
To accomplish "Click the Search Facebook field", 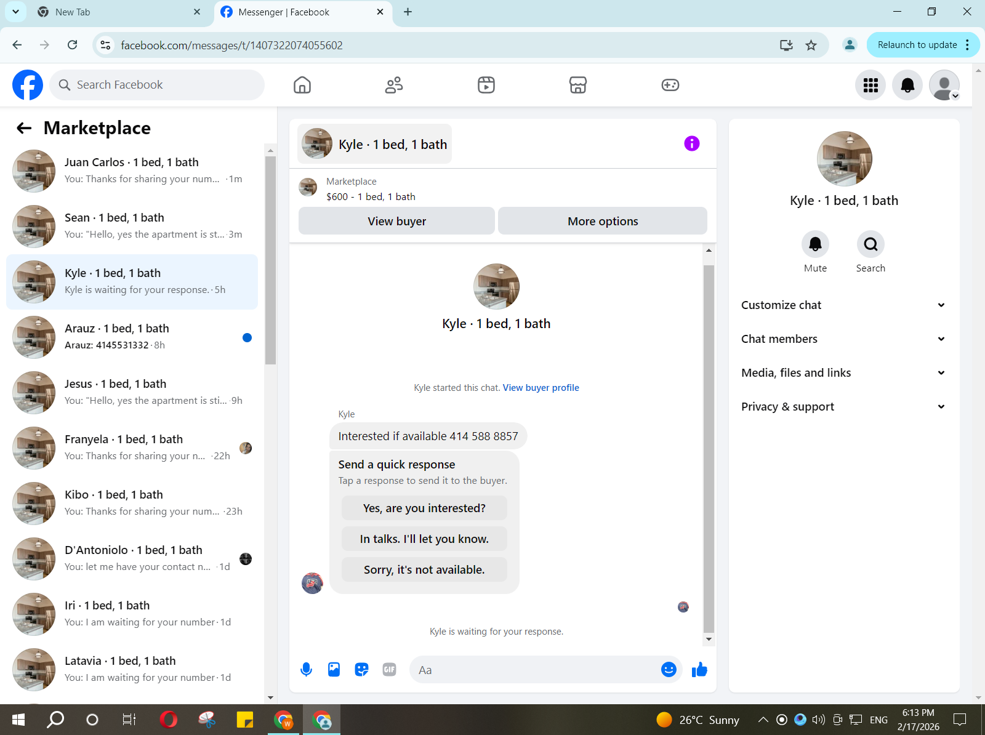I will pos(157,85).
